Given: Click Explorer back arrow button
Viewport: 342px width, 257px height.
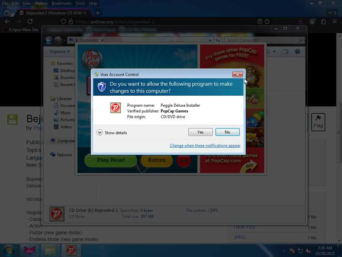Looking at the screenshot, I should pos(49,40).
